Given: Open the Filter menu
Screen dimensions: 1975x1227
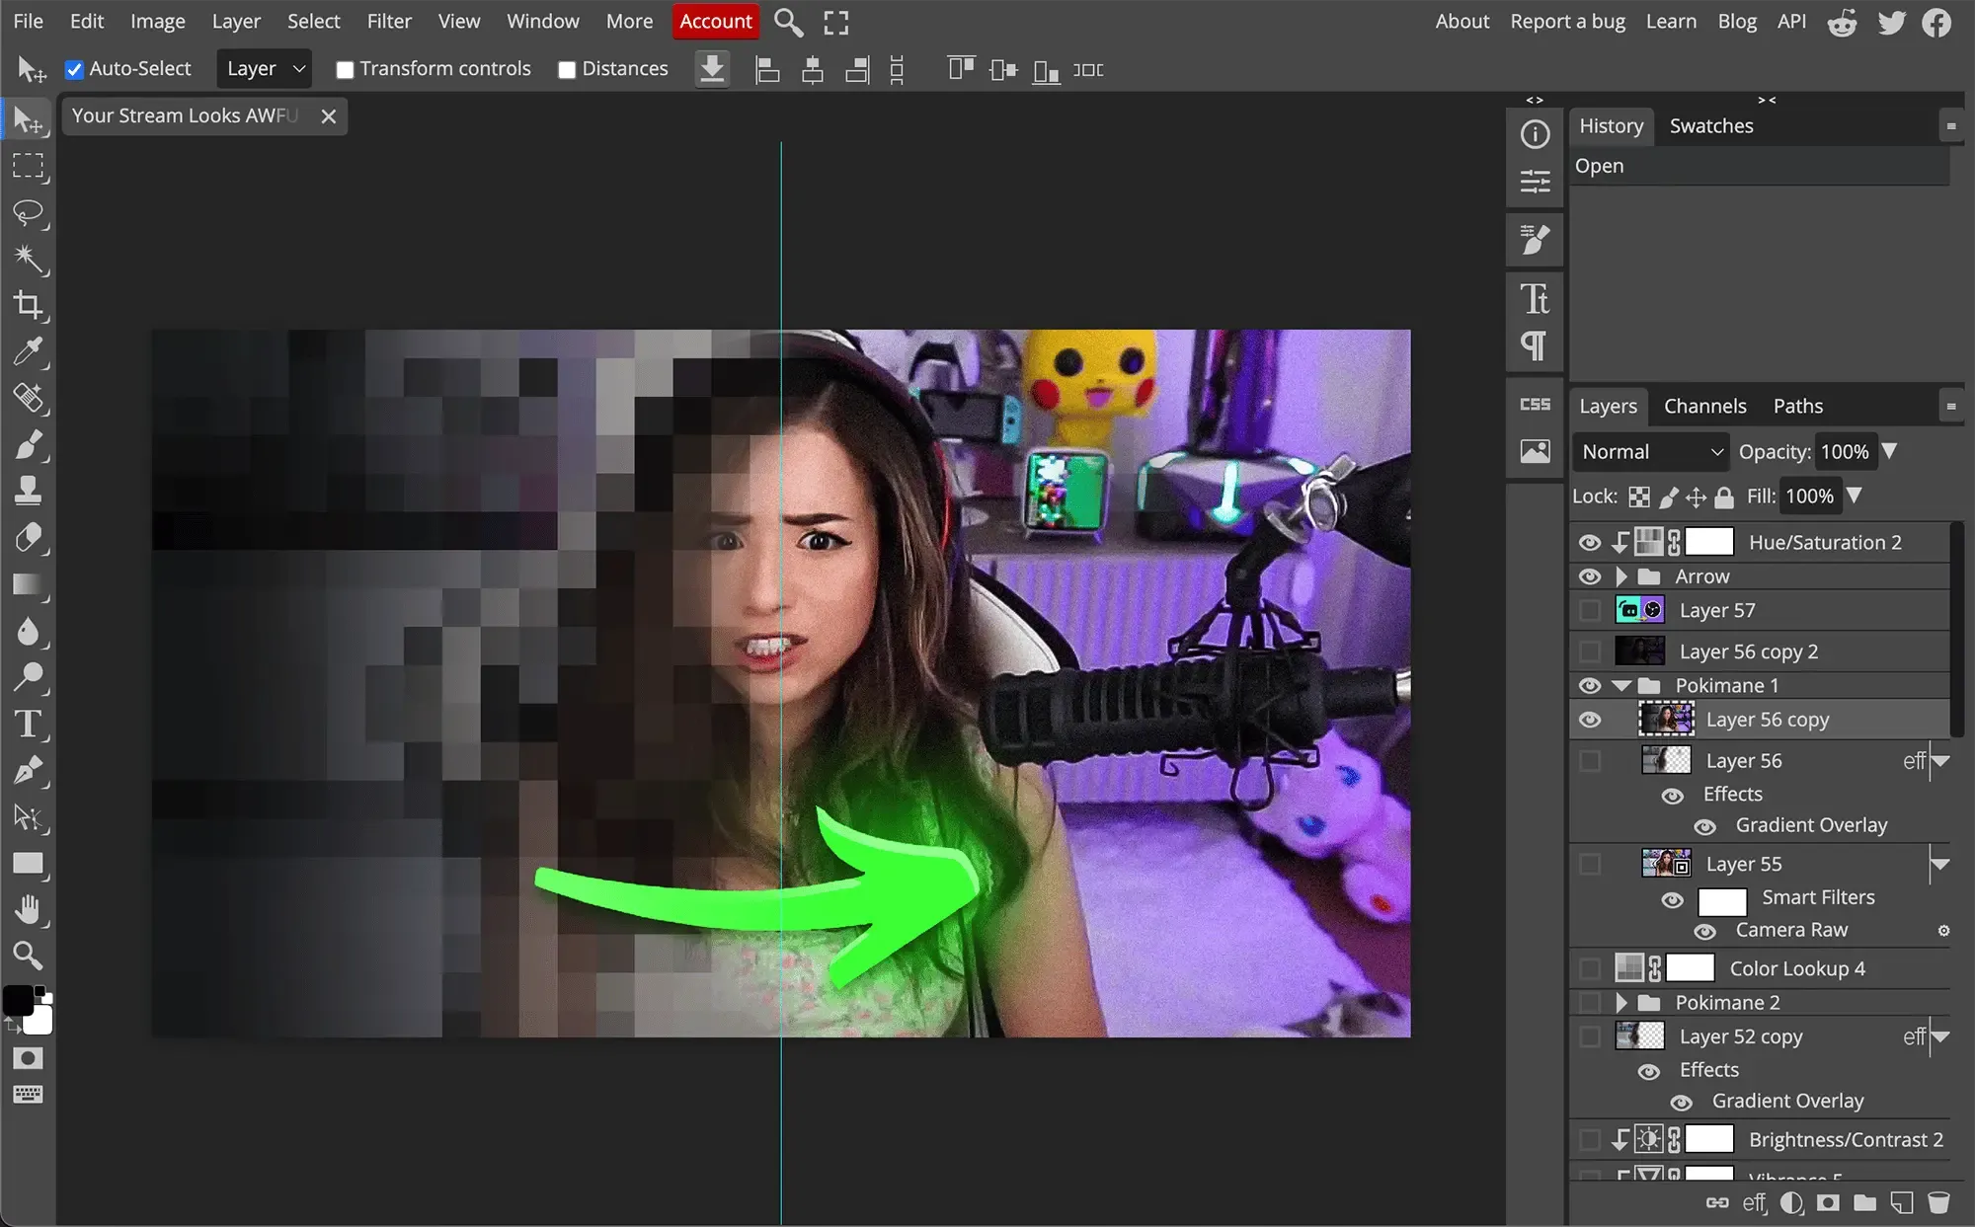Looking at the screenshot, I should point(388,21).
